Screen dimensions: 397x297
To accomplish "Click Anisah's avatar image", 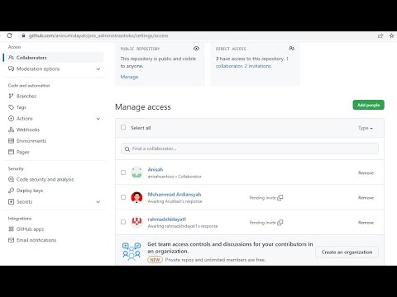I will (x=136, y=172).
